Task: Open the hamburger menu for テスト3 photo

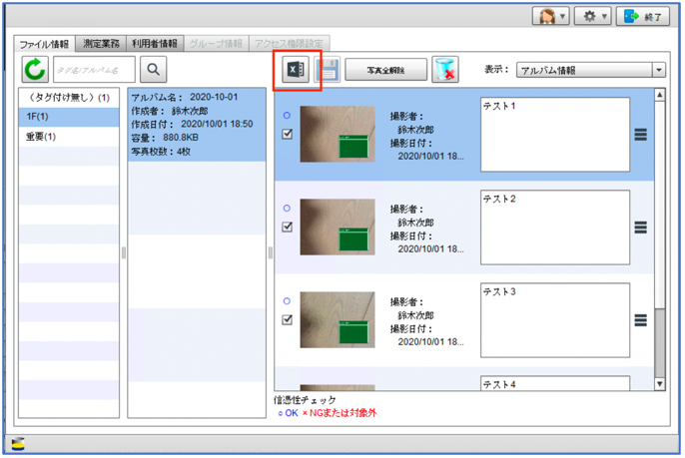Action: point(641,320)
